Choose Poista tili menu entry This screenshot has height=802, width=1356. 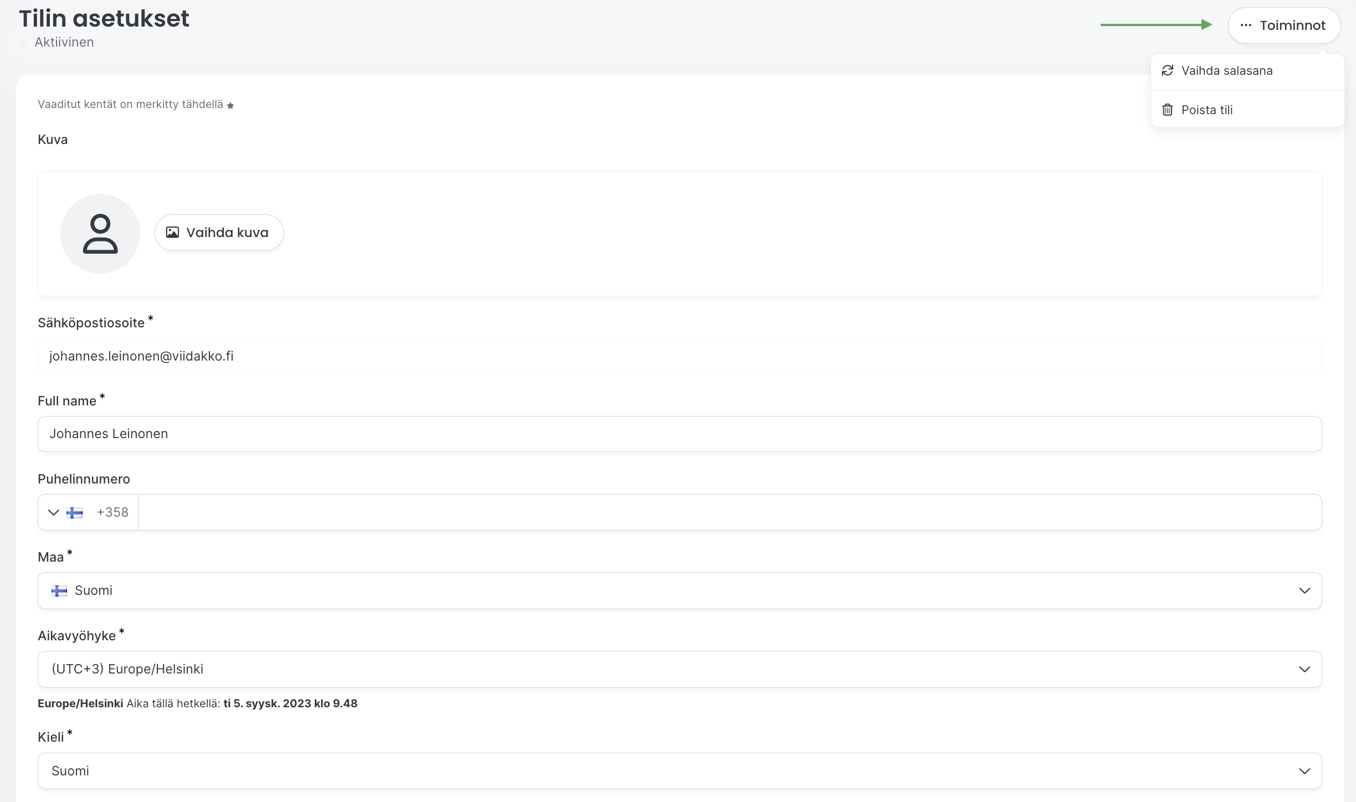(x=1247, y=110)
